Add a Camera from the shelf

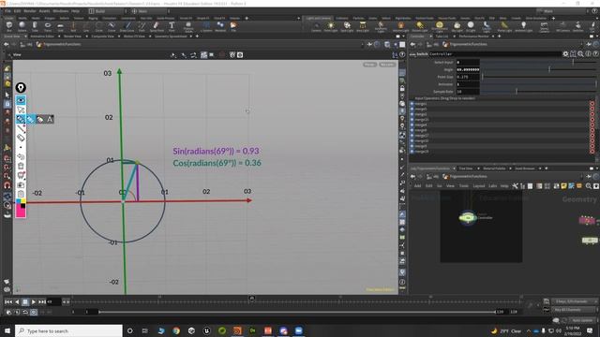pyautogui.click(x=316, y=26)
